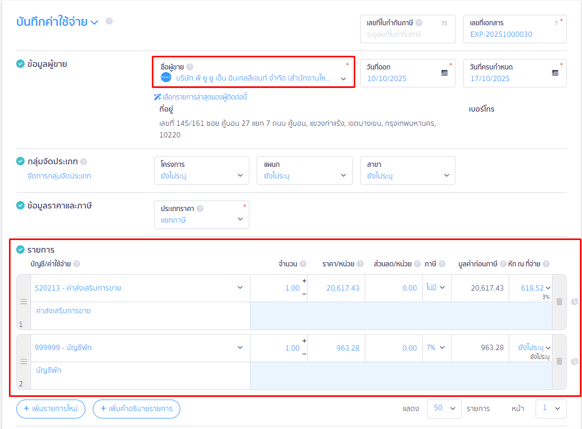Click เพิ่มรายการใหม่ button

tap(51, 408)
